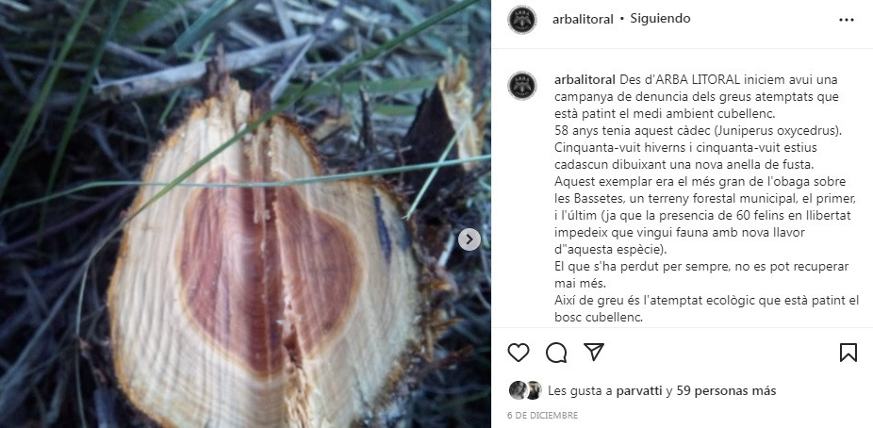Open the 6 DE DICIEMBRE post date link
Image resolution: width=873 pixels, height=428 pixels.
coord(542,415)
